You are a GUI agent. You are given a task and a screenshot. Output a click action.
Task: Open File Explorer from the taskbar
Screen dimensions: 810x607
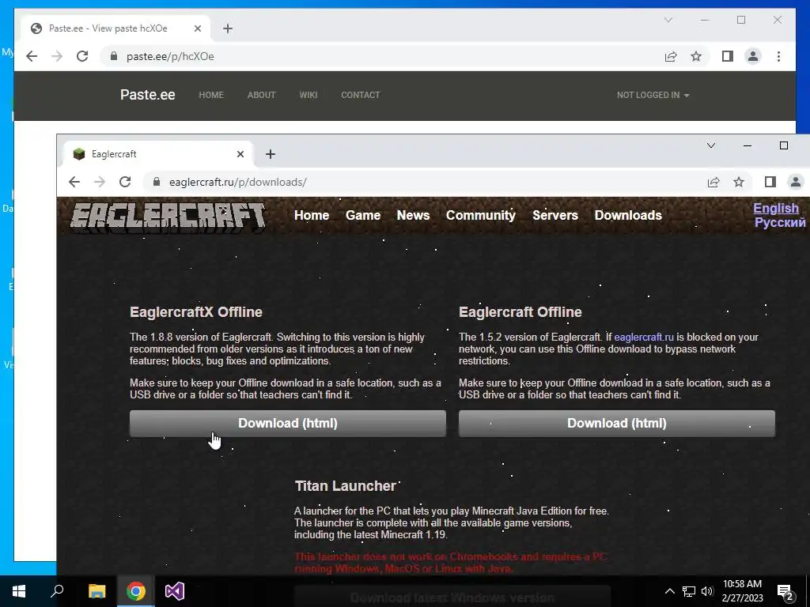[97, 591]
